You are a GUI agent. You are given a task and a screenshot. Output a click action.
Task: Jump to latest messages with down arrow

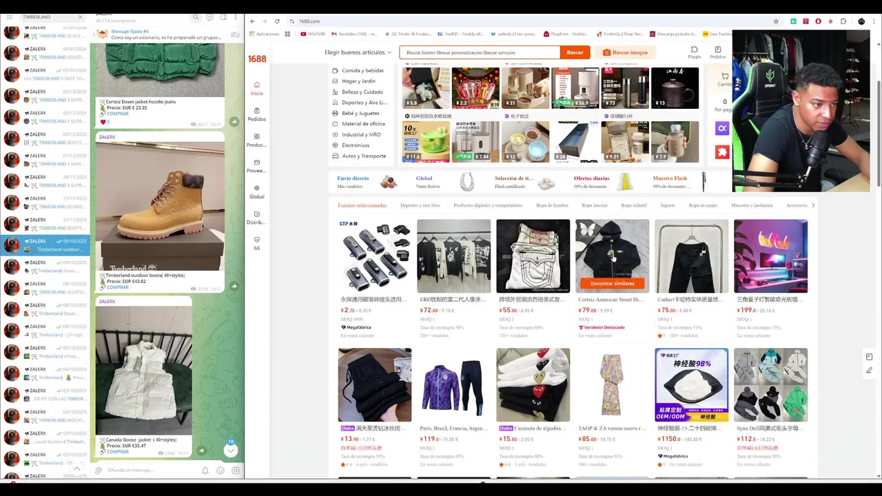coord(231,451)
